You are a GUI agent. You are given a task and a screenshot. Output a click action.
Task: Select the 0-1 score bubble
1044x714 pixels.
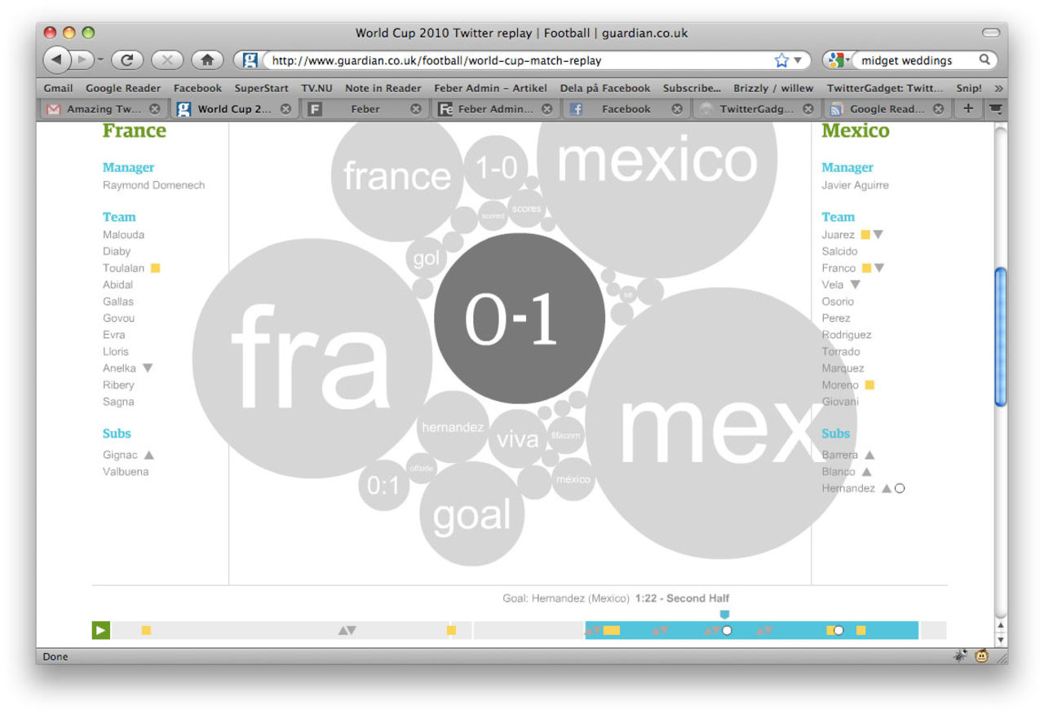[x=520, y=318]
